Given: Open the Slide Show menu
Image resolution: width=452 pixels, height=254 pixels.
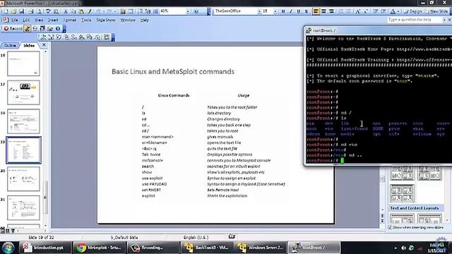Looking at the screenshot, I should pos(105,20).
